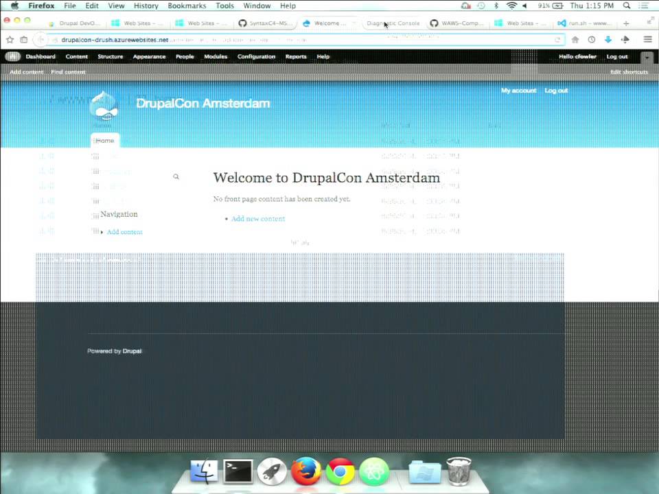Click the DrupalCon Amsterdam site title

[203, 104]
